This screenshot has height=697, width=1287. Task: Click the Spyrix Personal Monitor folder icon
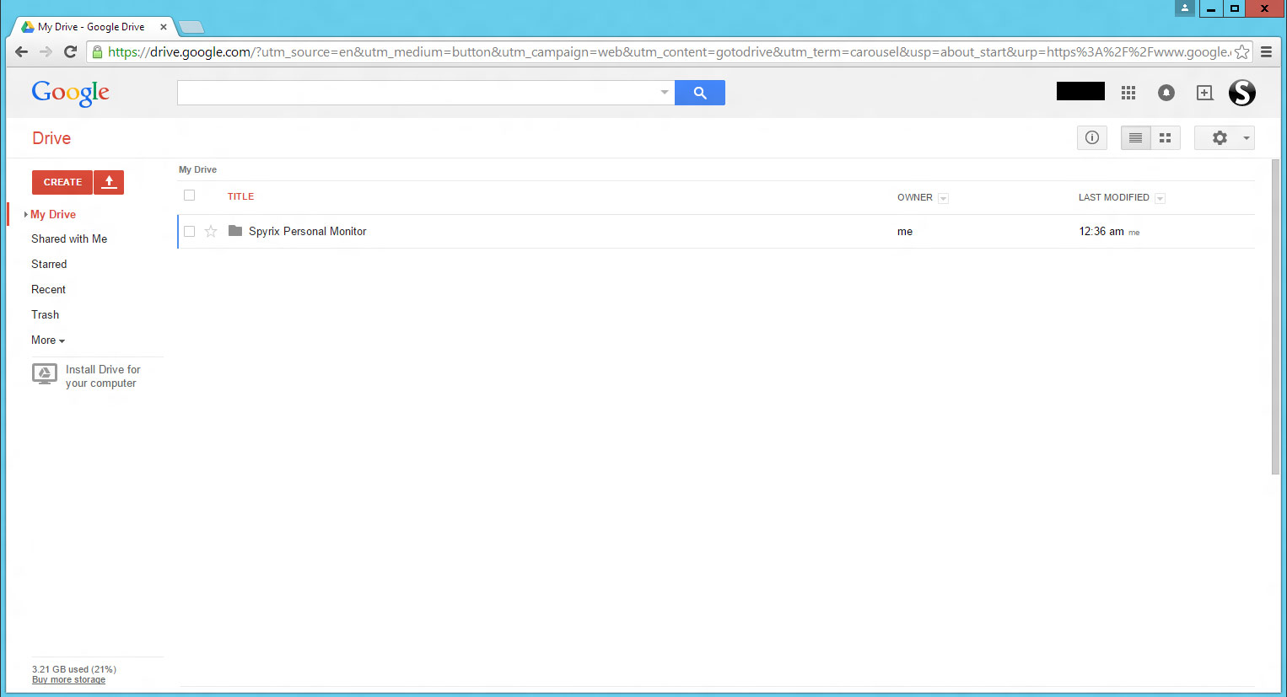point(235,231)
